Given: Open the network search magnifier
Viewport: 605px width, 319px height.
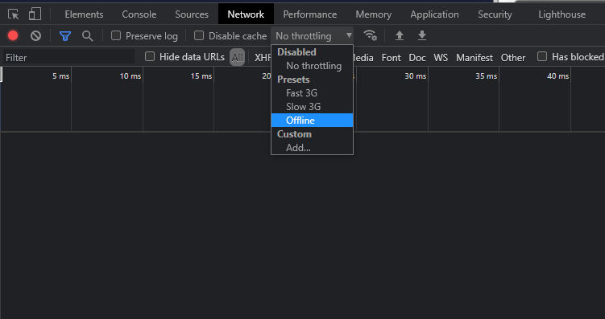Looking at the screenshot, I should [88, 36].
